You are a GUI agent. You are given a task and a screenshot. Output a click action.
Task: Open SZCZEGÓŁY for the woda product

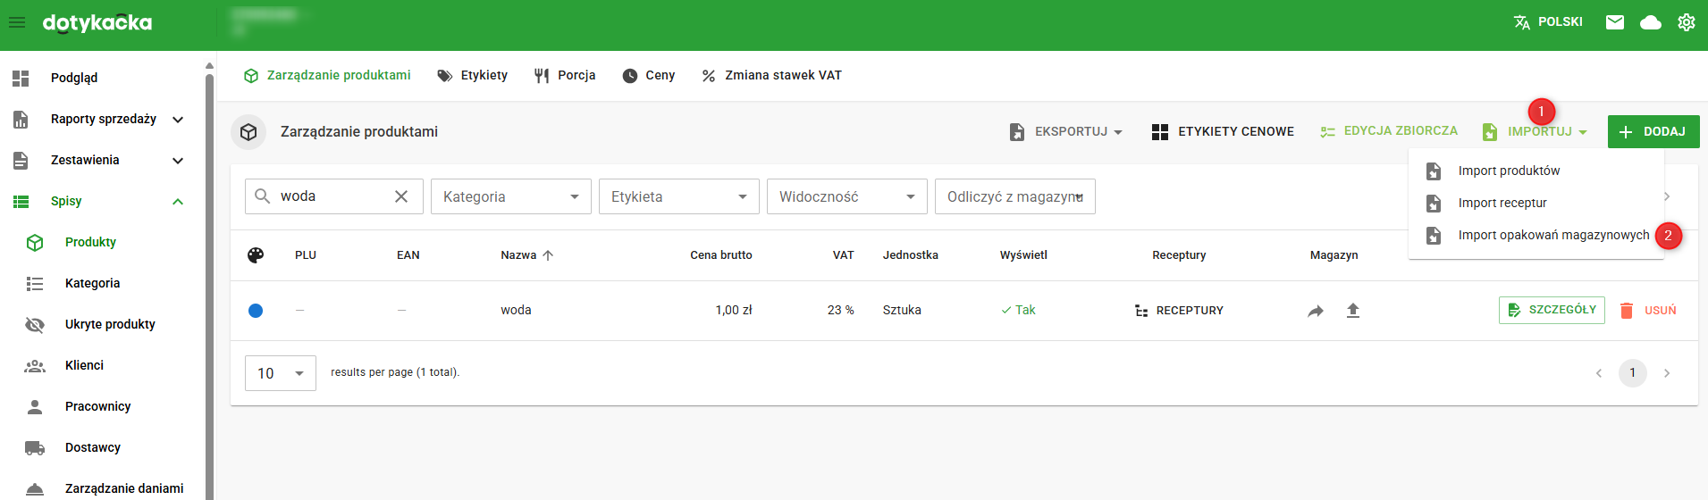point(1552,310)
